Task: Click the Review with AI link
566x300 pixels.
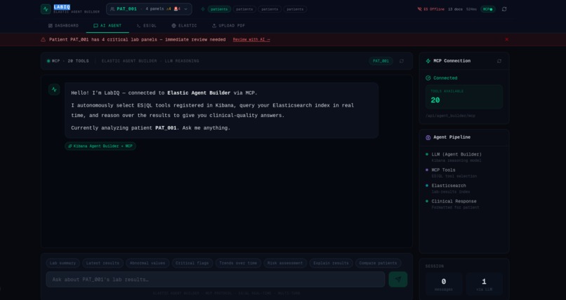Action: coord(251,40)
